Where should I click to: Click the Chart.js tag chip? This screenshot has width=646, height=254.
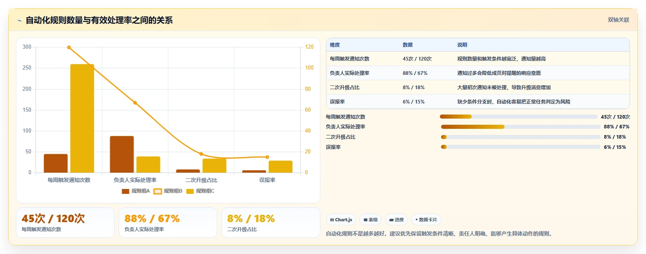(x=341, y=220)
